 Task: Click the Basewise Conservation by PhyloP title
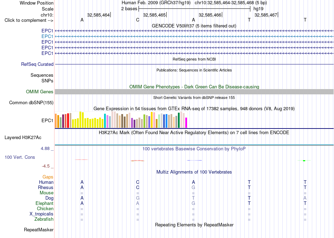pos(194,149)
